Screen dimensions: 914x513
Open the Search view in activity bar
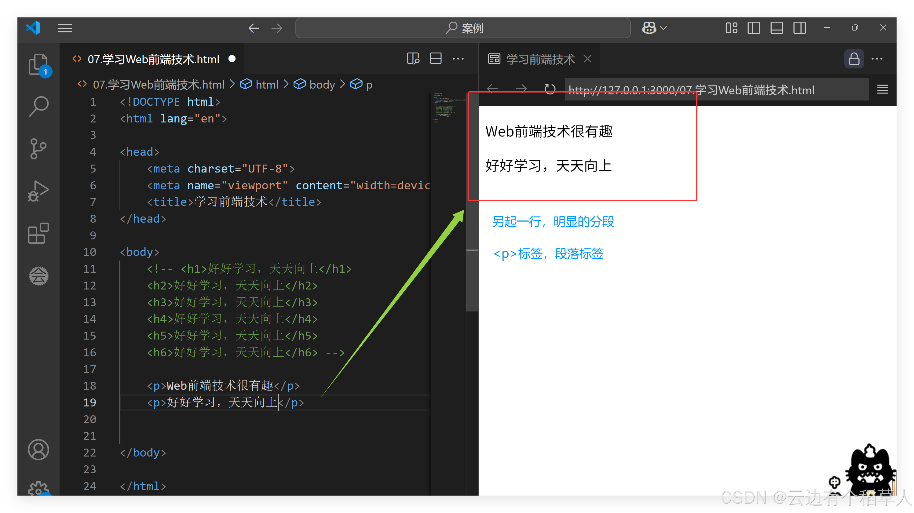click(x=38, y=106)
